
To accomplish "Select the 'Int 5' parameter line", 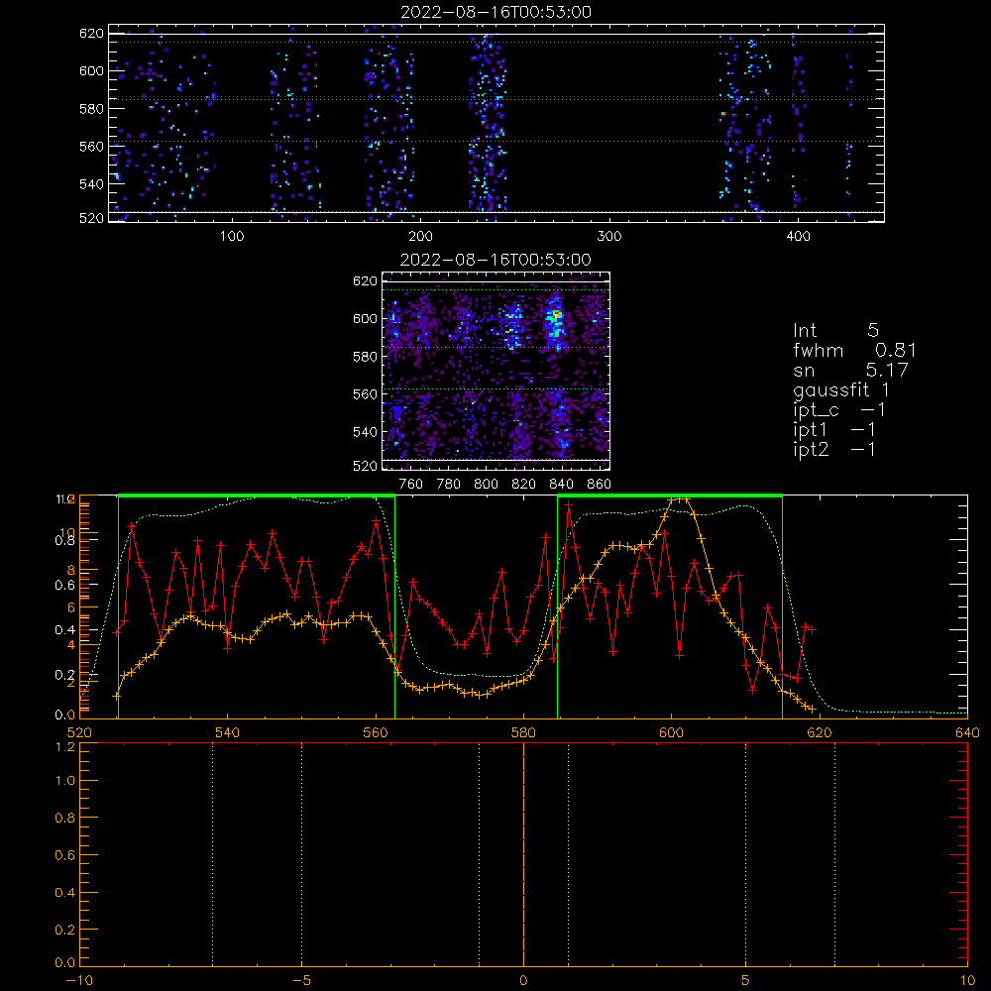I will point(835,330).
